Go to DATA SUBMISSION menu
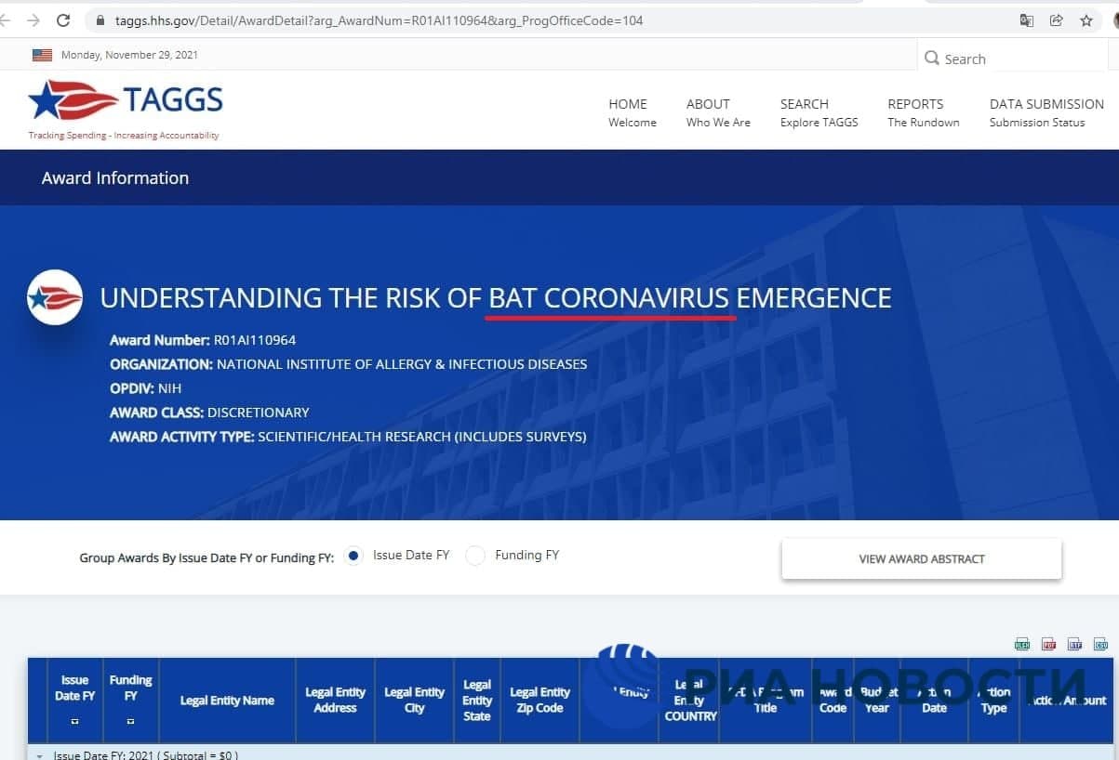The height and width of the screenshot is (760, 1119). [1046, 111]
